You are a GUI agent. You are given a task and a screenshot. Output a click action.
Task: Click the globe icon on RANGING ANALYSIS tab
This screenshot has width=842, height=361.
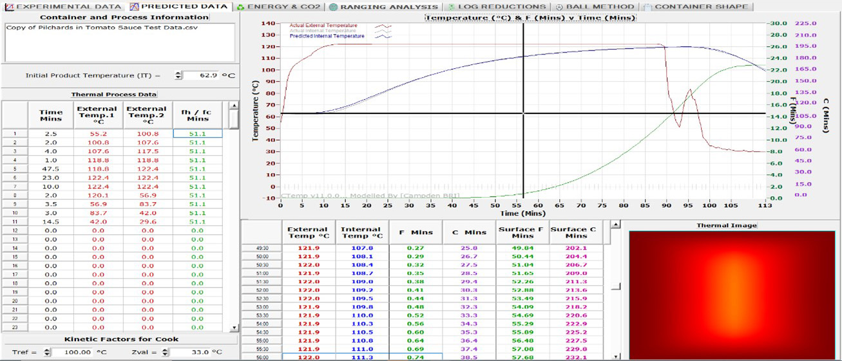pos(333,7)
